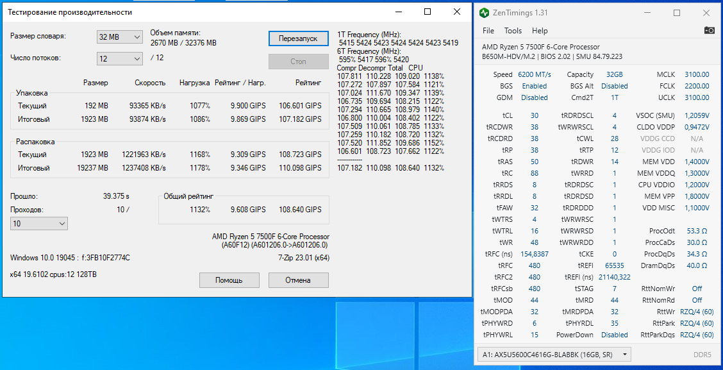The height and width of the screenshot is (370, 723).
Task: Open the Tools menu in ZenTimings
Action: click(x=513, y=31)
